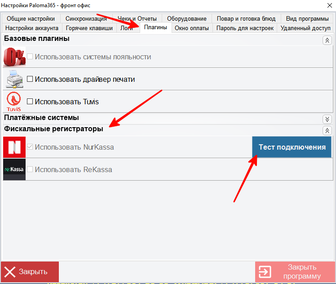Screen dimensions: 336x284
Task: Click the 'Использовать Tuvis' label
Action: pos(67,102)
